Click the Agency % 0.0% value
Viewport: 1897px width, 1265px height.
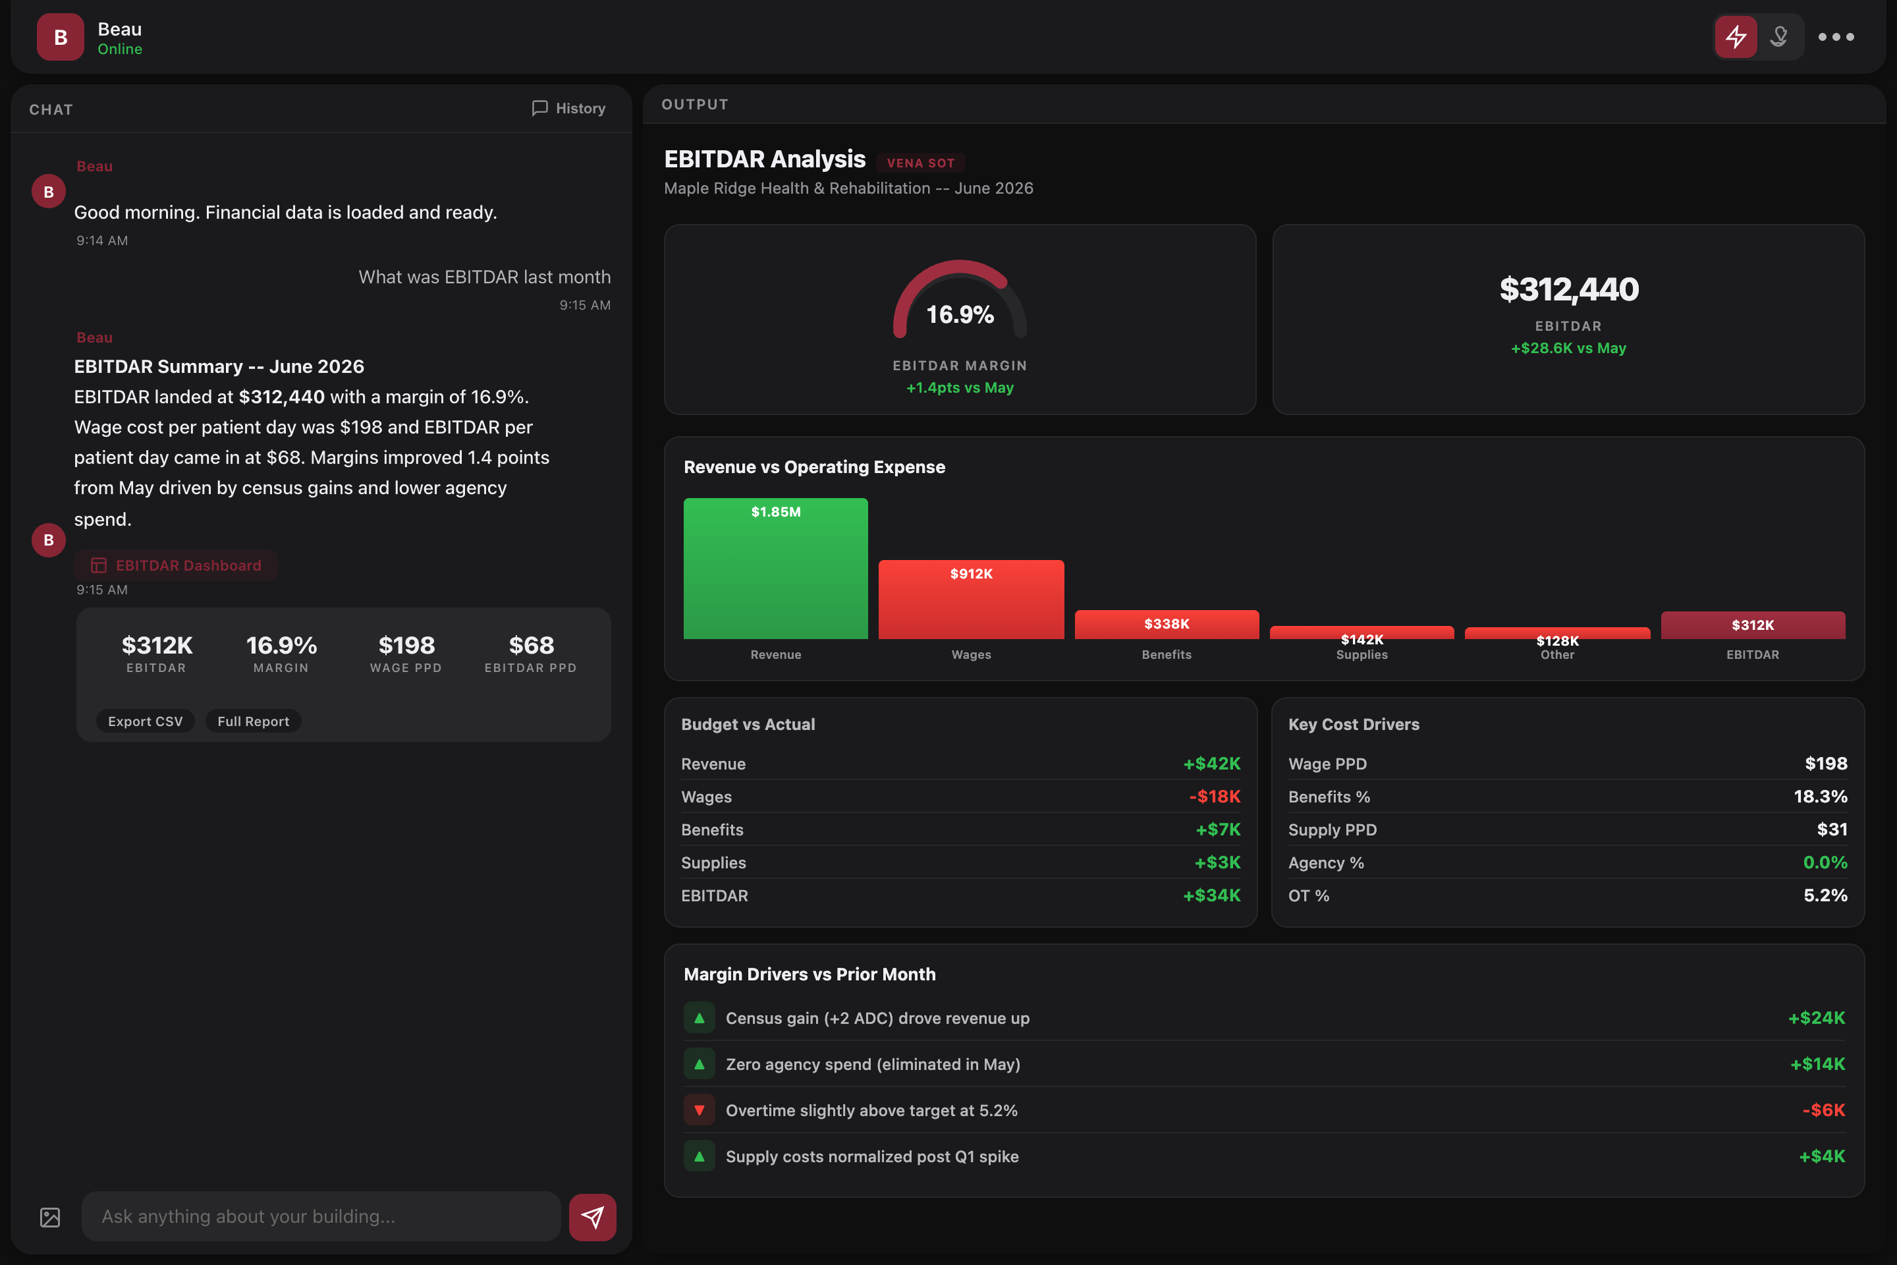1825,862
